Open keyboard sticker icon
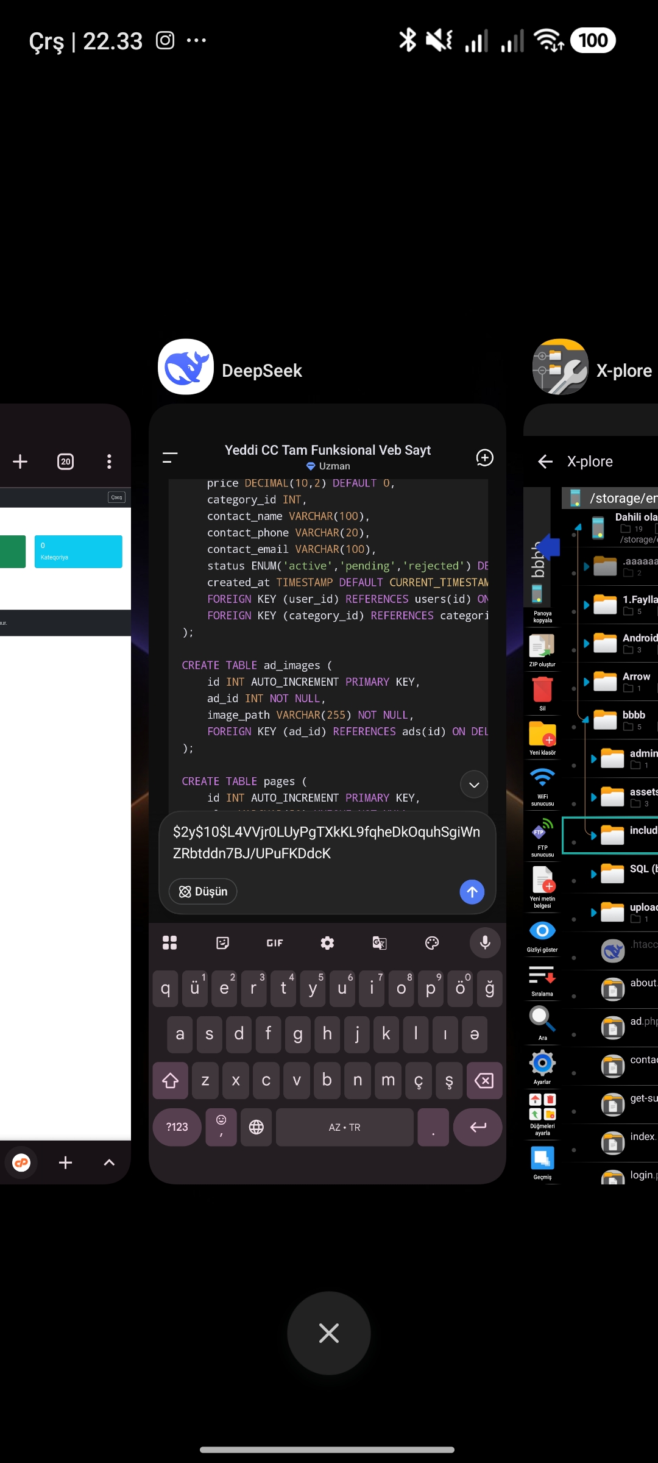Viewport: 658px width, 1463px height. (x=223, y=943)
